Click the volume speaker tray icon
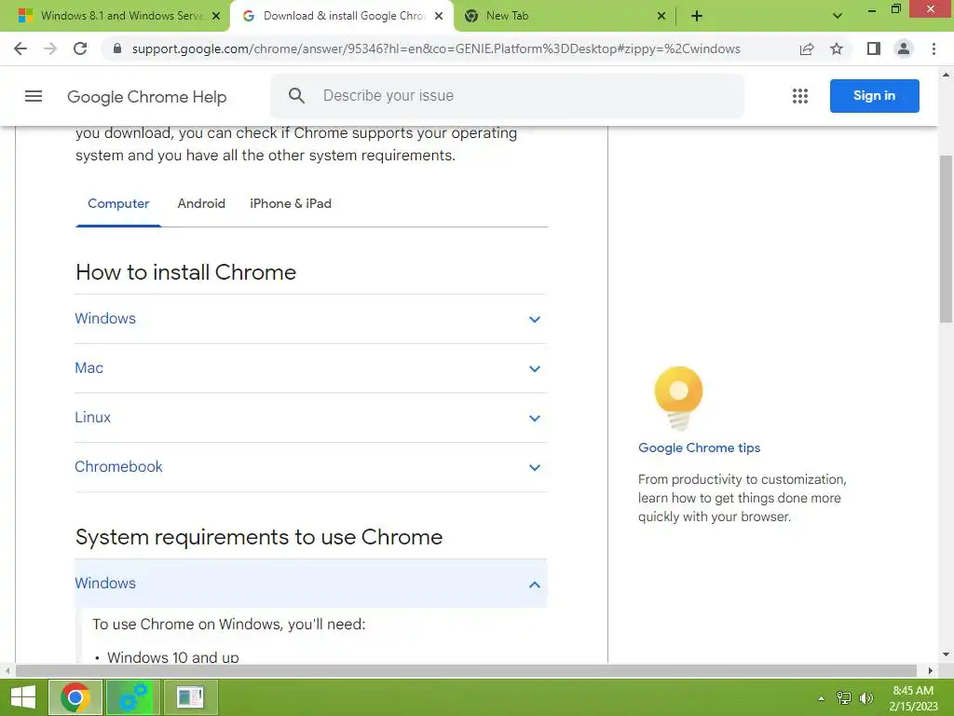 (866, 698)
